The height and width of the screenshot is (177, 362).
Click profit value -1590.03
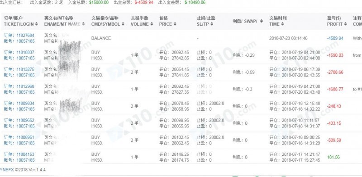(x=335, y=55)
